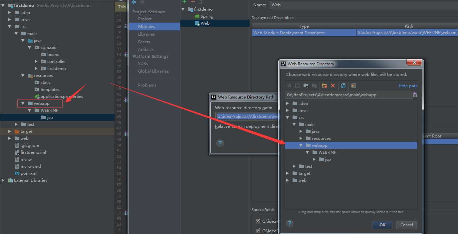Click the red Delete icon in dialog toolbar
The width and height of the screenshot is (458, 234).
(333, 86)
